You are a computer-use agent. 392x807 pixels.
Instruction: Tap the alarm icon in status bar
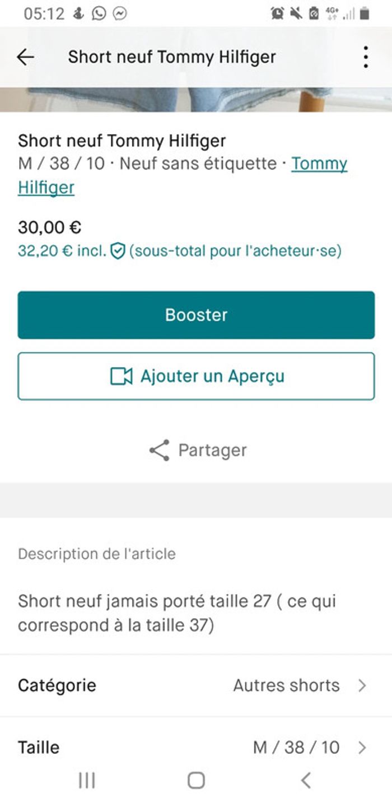pos(277,13)
